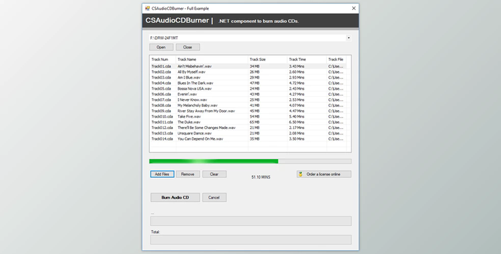501x254 pixels.
Task: Click the 2.08 Mins time cell
Action: coord(297,134)
